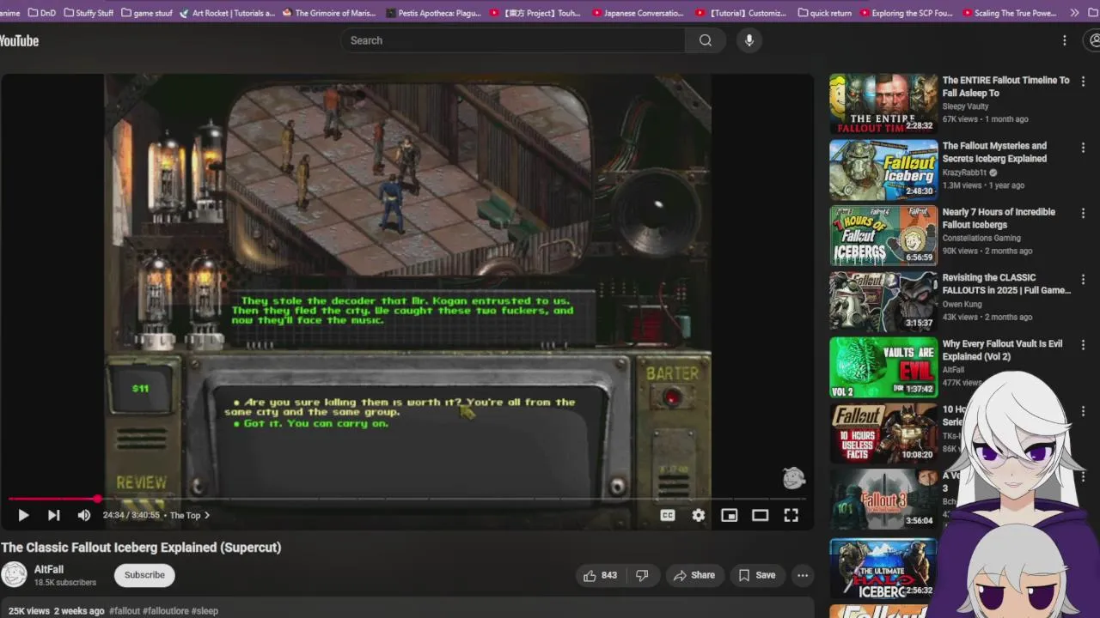Show hidden bookmarks with double chevron
This screenshot has height=618, width=1100.
coord(1074,13)
